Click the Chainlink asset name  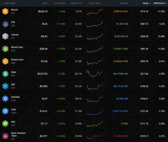click(x=15, y=97)
